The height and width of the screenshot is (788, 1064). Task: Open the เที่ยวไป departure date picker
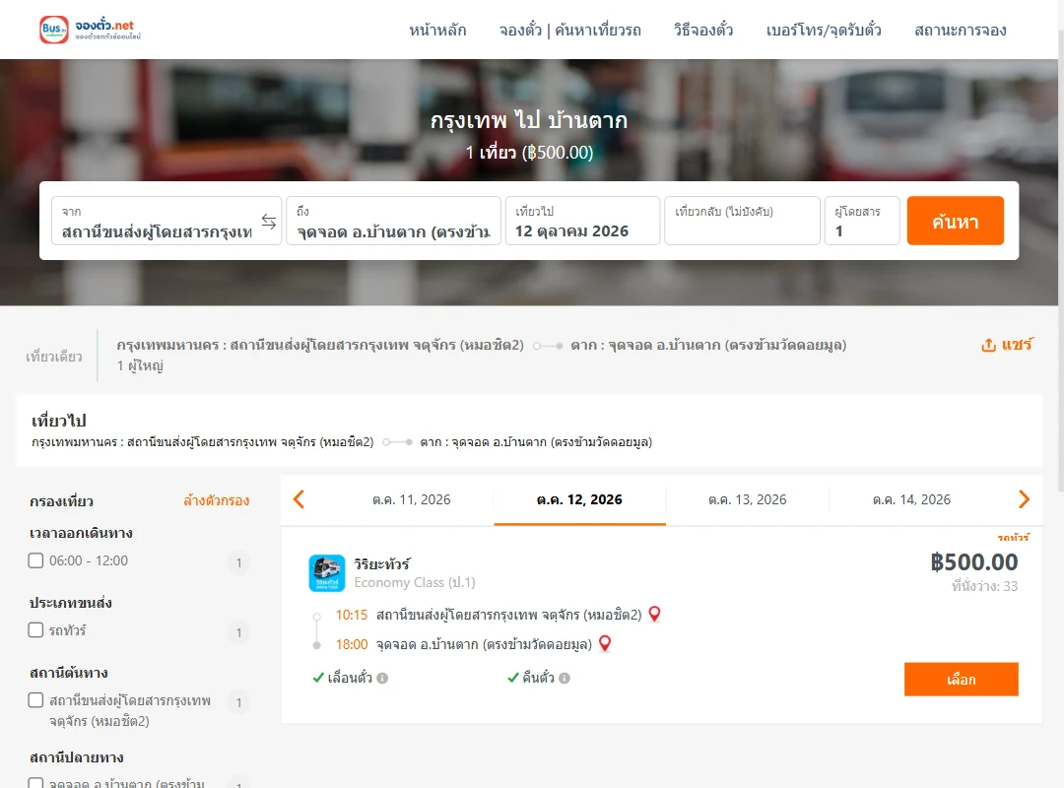point(582,221)
